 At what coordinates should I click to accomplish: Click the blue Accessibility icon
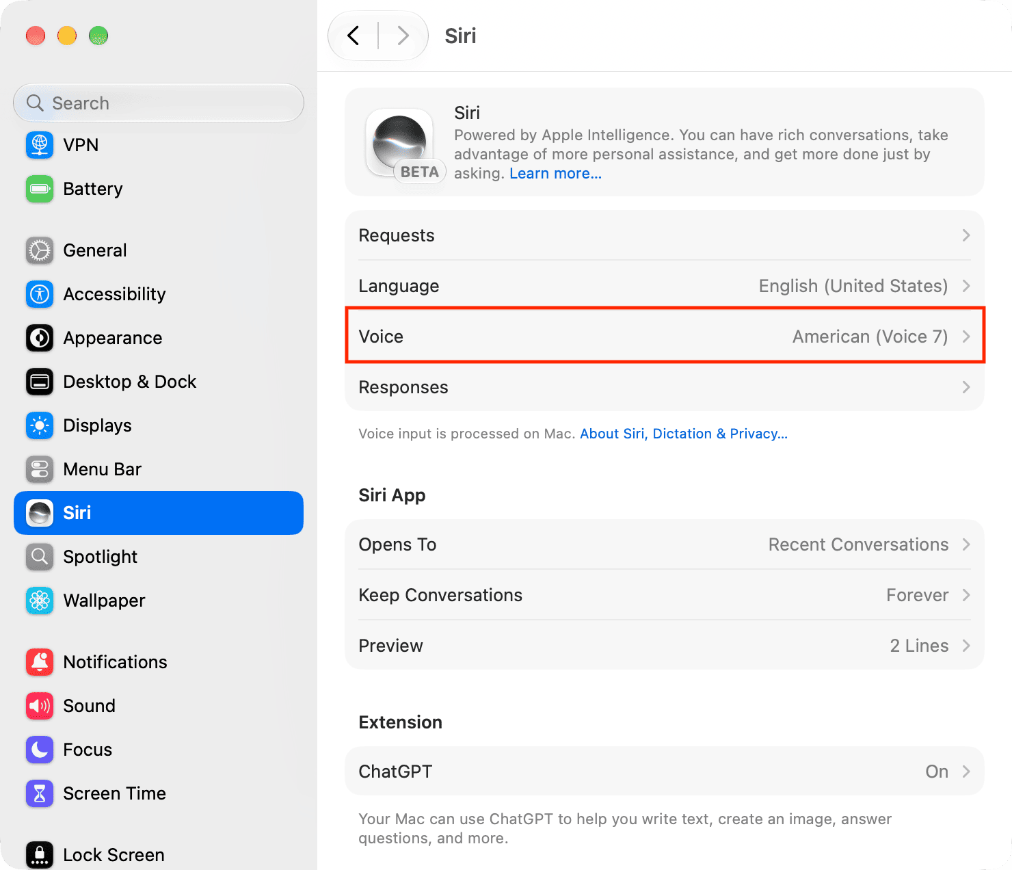click(40, 294)
